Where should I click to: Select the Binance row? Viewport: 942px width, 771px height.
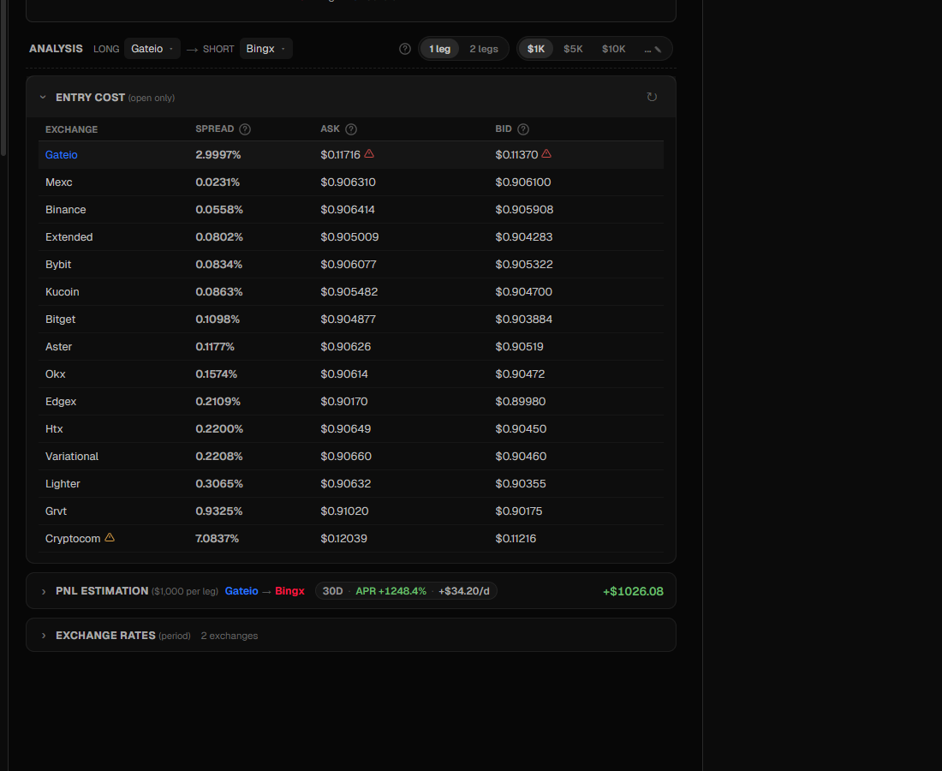tap(351, 210)
